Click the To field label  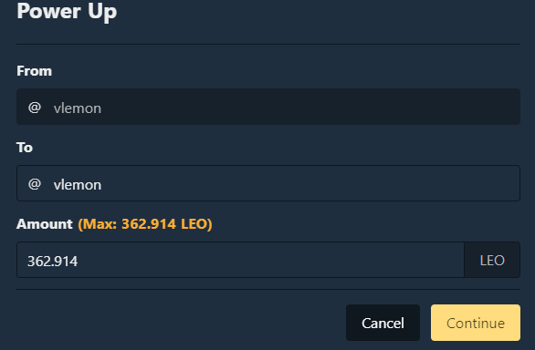point(25,148)
